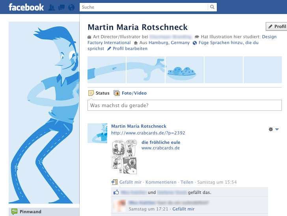
Task: Click the post author avatar thumbnail
Action: (97, 133)
